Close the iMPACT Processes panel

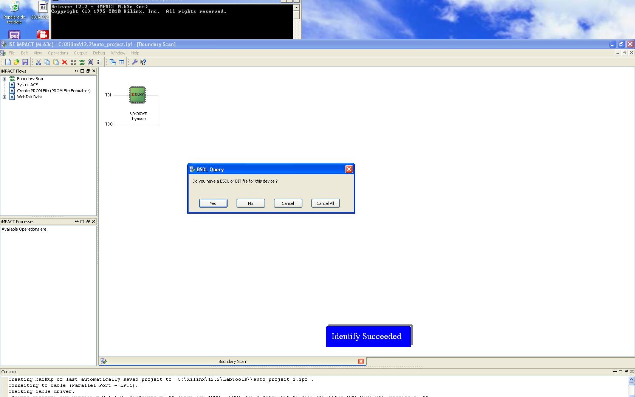(94, 222)
